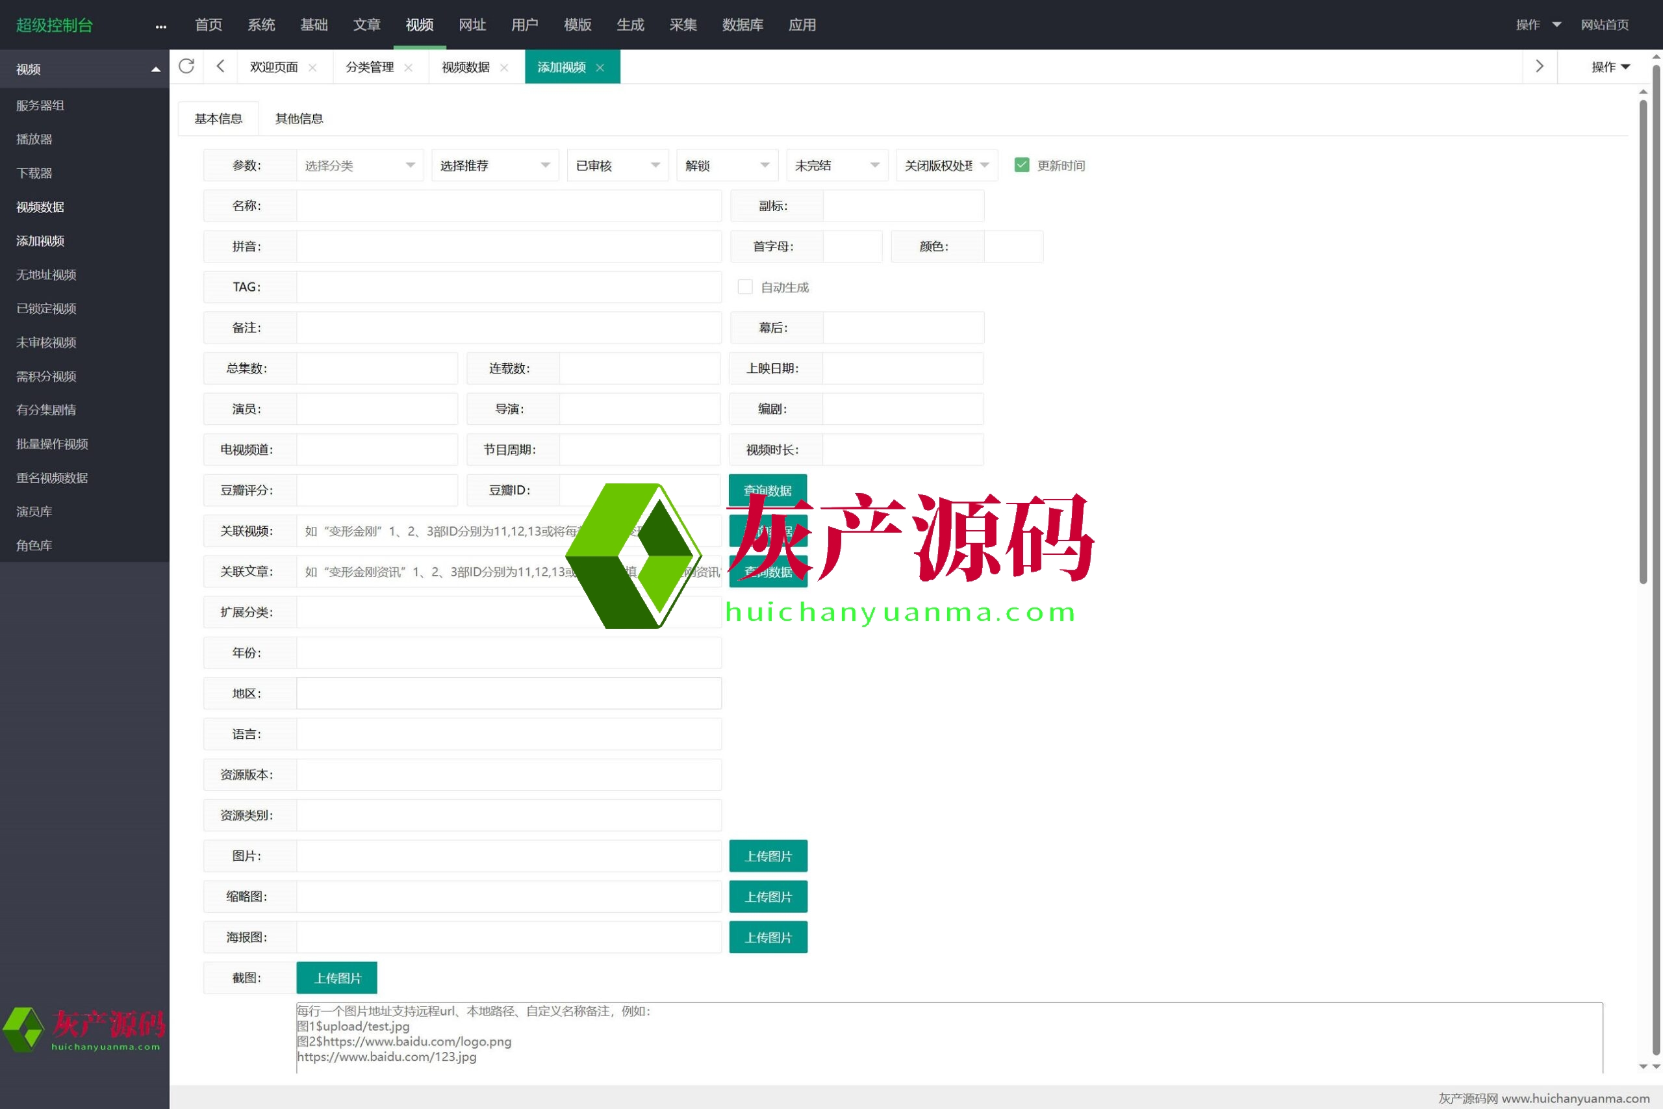Click the scroll tabs left arrow
The image size is (1663, 1109).
[x=221, y=66]
